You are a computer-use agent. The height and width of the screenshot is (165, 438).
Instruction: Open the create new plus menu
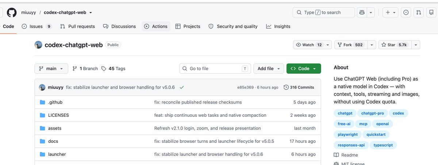[x=390, y=12]
